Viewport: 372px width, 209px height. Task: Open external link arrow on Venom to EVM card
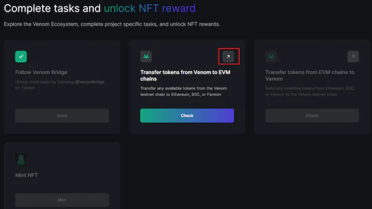coord(228,56)
